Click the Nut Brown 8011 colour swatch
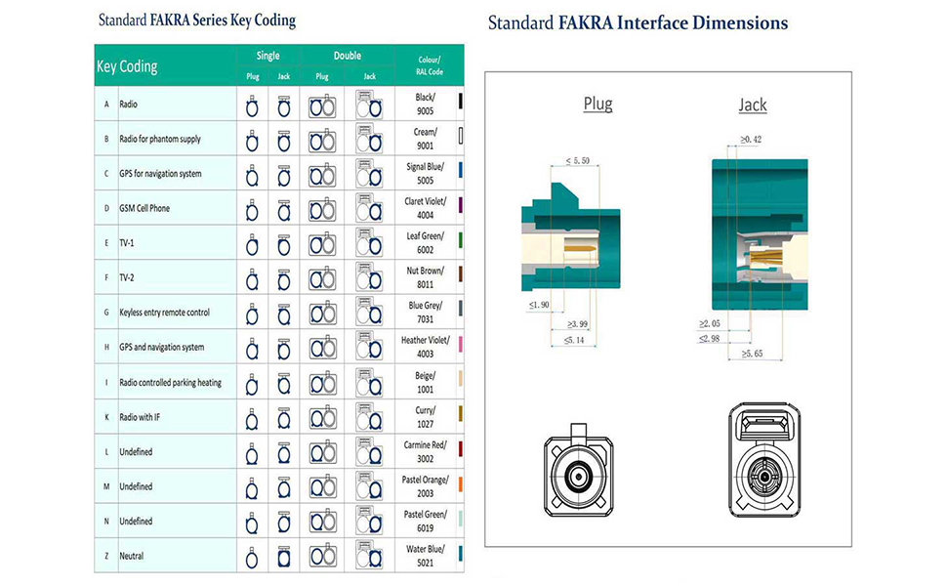The height and width of the screenshot is (586, 947). (x=461, y=274)
